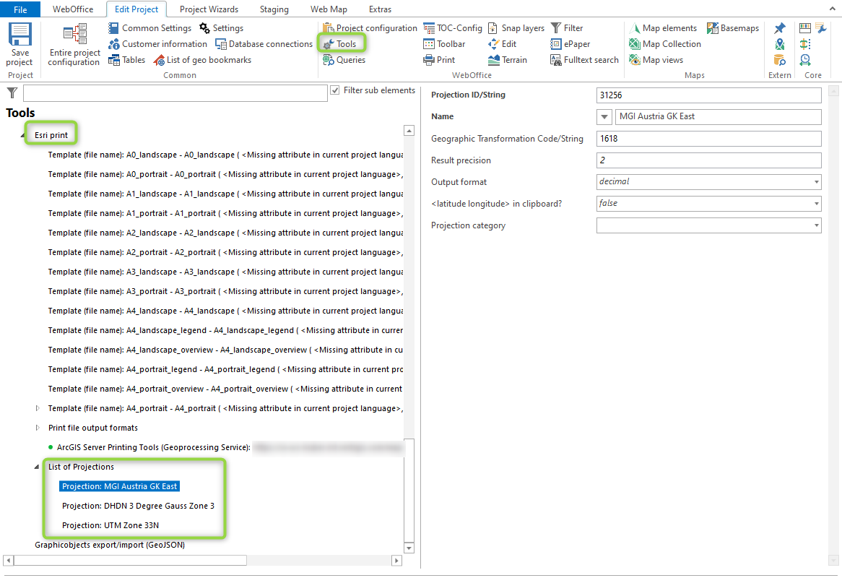Screen dimensions: 842x578
Task: Select the Map Collection icon
Action: 664,44
